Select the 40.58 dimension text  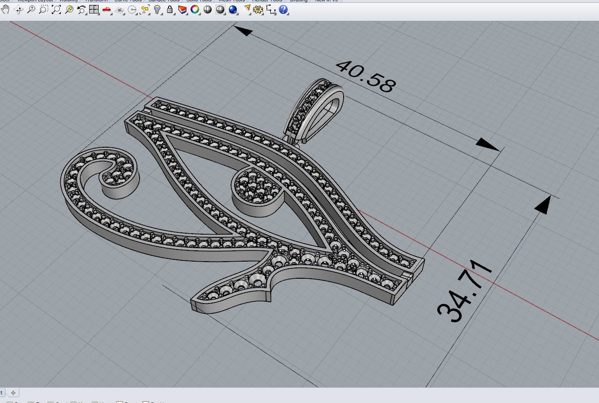click(x=366, y=77)
